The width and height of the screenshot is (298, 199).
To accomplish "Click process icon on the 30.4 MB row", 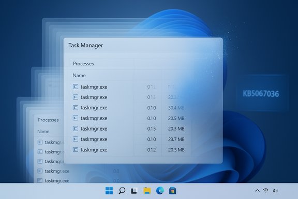I will (x=76, y=108).
